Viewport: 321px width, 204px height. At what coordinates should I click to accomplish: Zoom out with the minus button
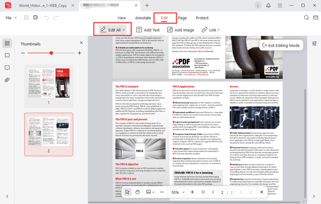(x=162, y=192)
